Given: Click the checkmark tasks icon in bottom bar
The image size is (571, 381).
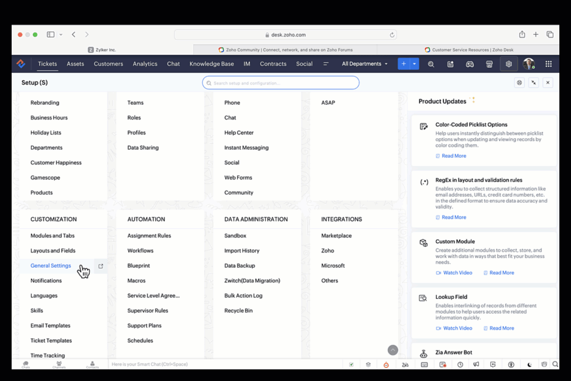Looking at the screenshot, I should pyautogui.click(x=351, y=365).
